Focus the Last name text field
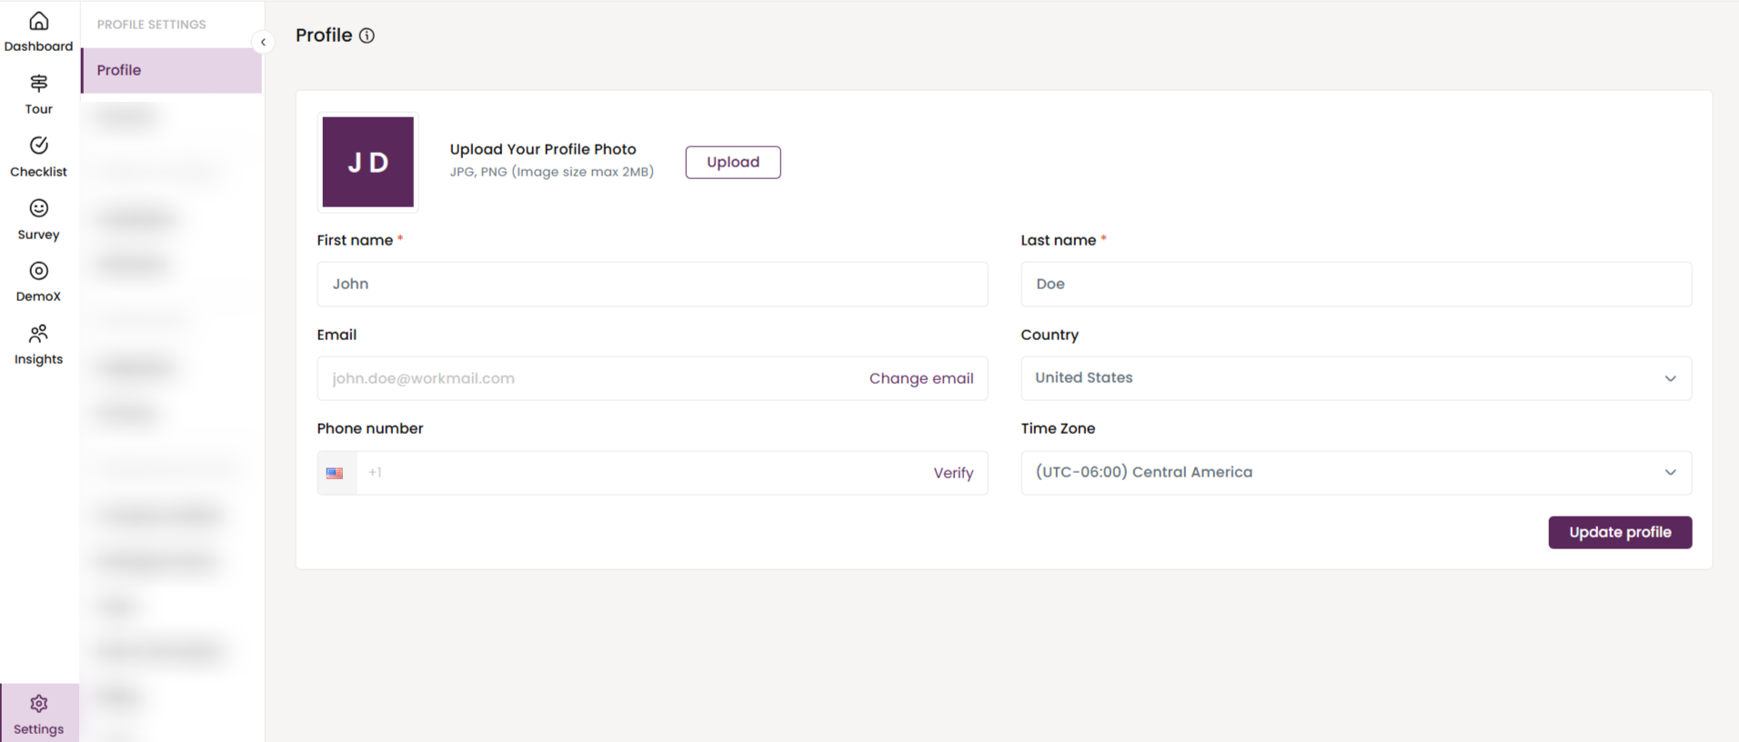The height and width of the screenshot is (742, 1739). [x=1355, y=284]
